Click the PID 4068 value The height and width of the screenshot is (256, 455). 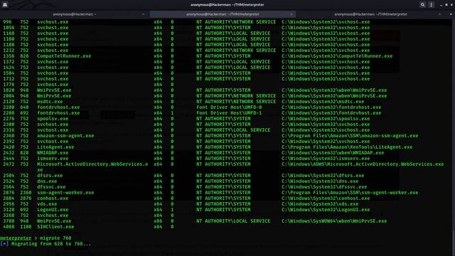(9, 227)
